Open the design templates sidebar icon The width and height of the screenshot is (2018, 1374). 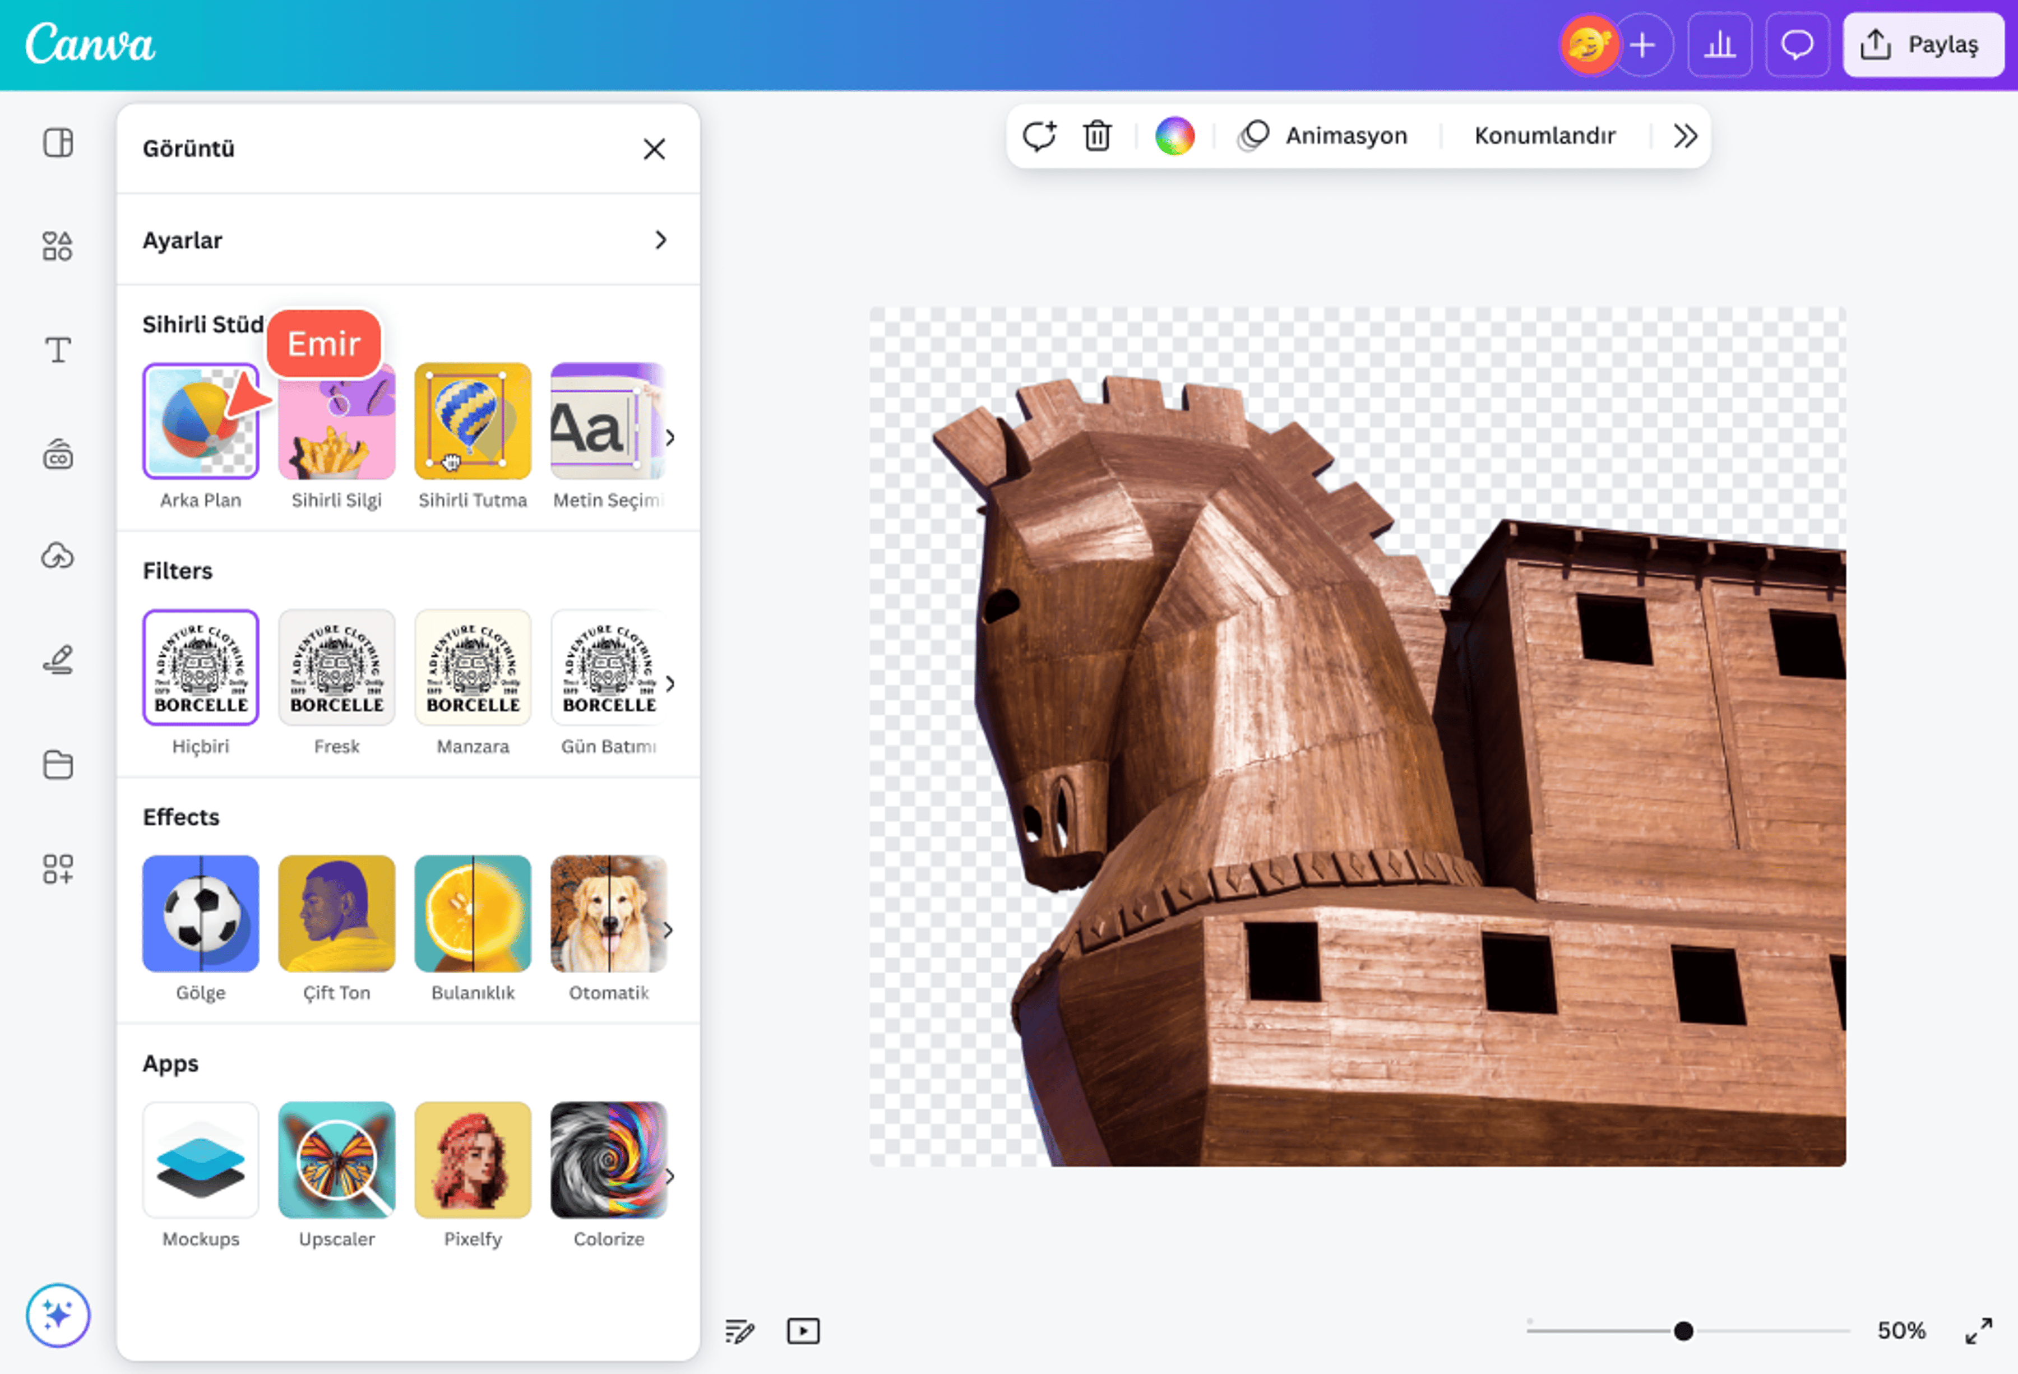(58, 142)
